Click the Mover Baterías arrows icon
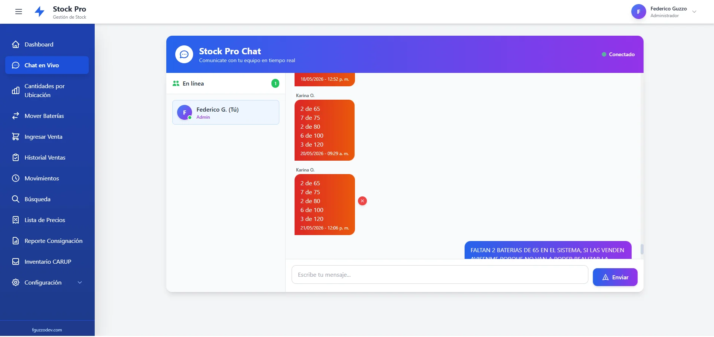The width and height of the screenshot is (714, 337). [x=16, y=116]
